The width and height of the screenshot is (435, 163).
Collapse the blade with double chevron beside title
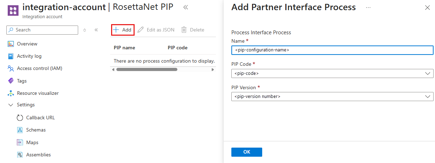point(185,7)
